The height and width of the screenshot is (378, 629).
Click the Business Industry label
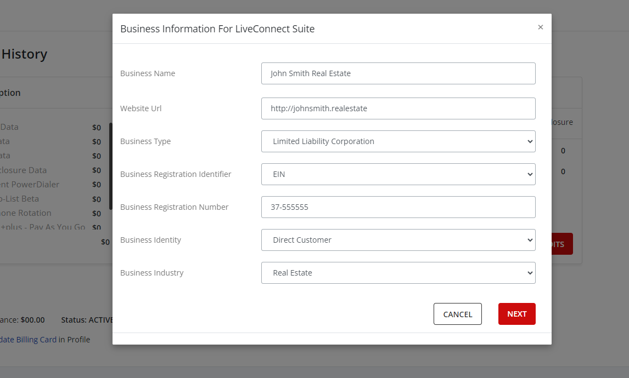pos(152,273)
